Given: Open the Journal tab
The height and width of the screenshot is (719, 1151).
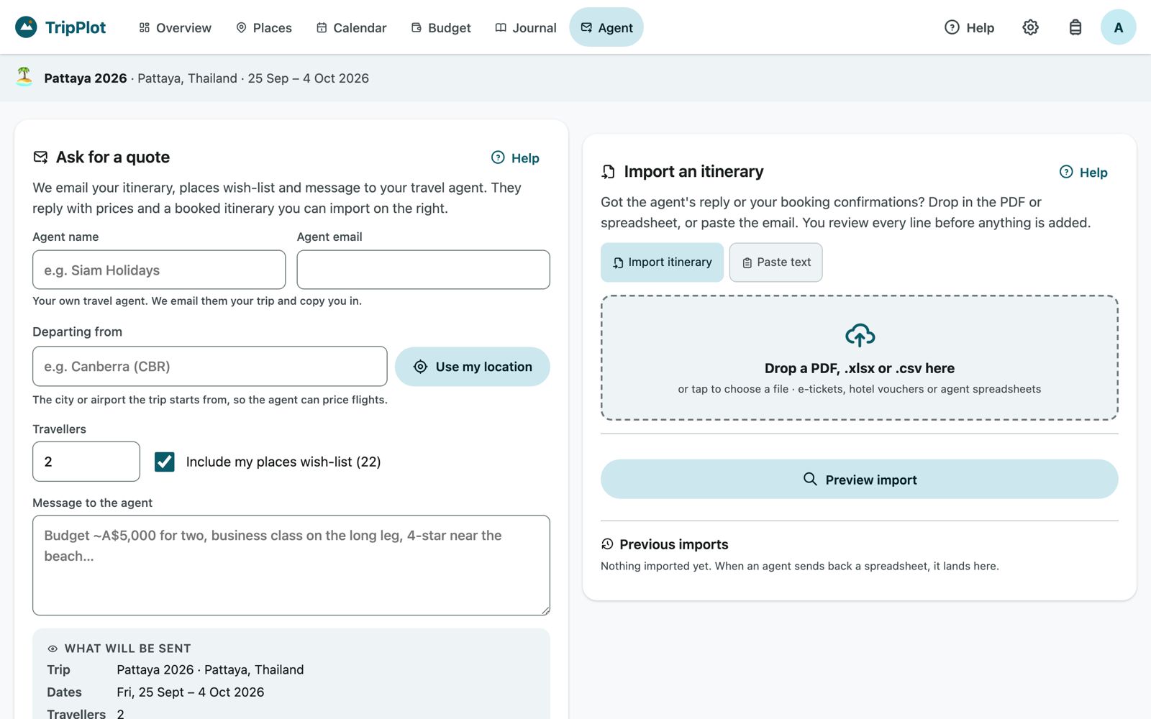Looking at the screenshot, I should tap(526, 27).
